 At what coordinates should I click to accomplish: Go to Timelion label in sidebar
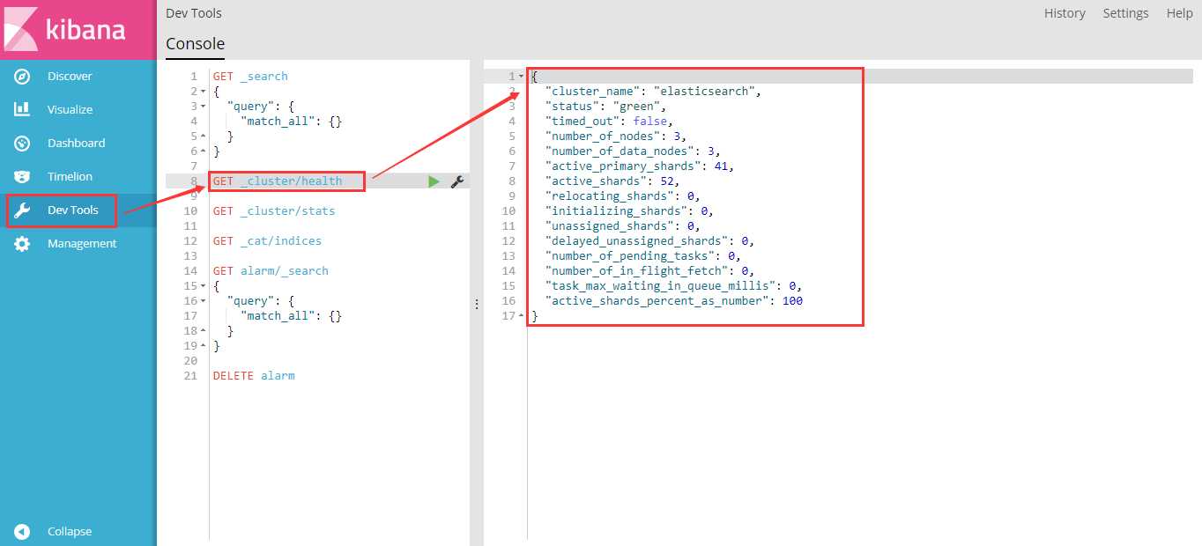click(70, 177)
